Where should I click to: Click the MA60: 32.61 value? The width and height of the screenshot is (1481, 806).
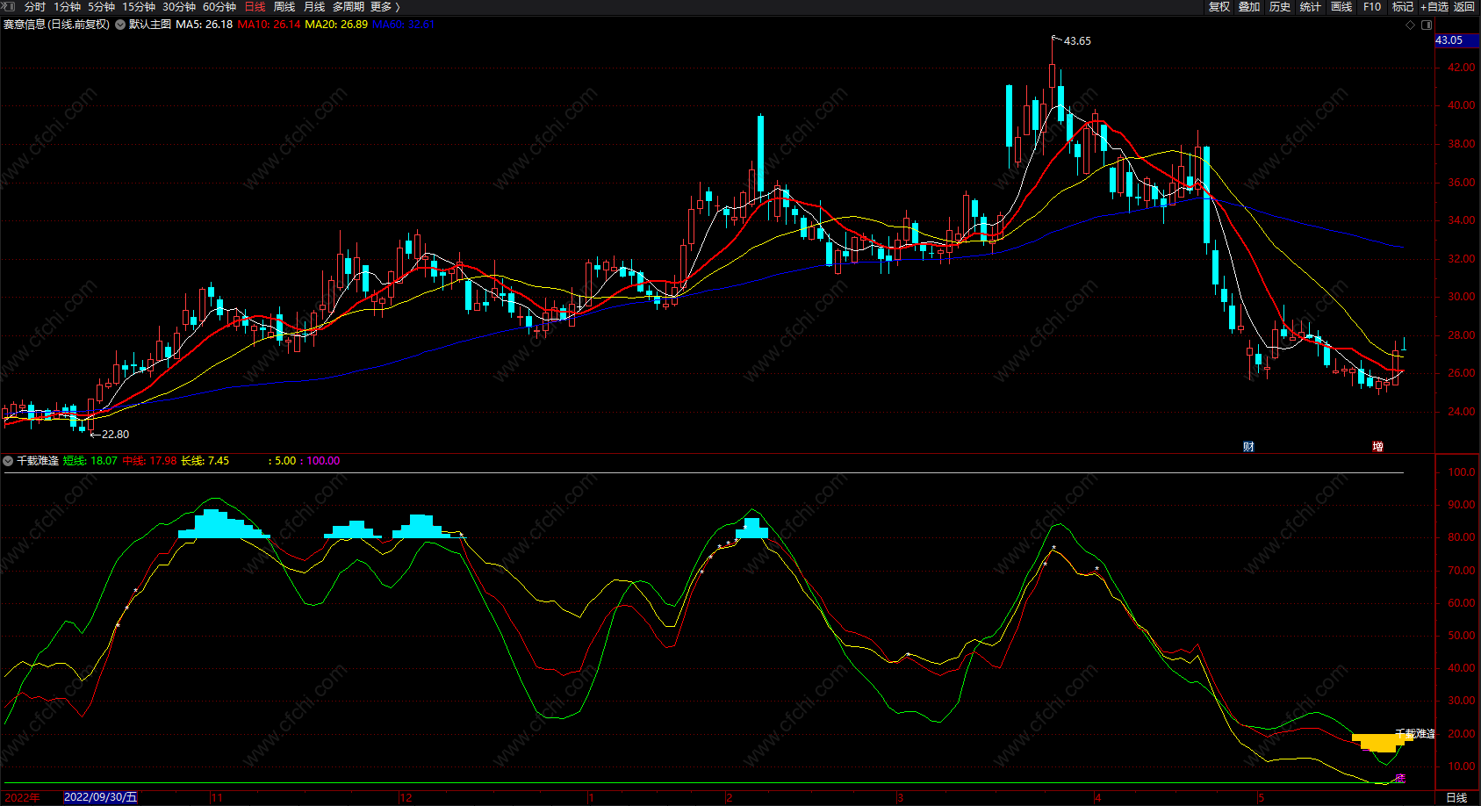404,25
